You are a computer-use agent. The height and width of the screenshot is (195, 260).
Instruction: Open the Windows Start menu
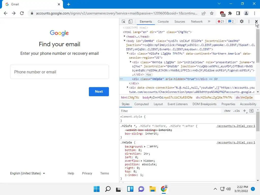tap(96, 189)
